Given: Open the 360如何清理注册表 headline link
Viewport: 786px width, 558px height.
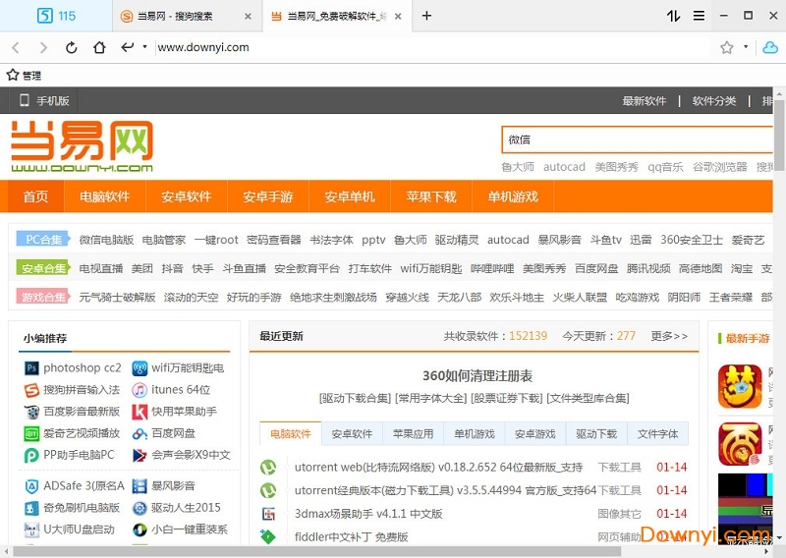Looking at the screenshot, I should pyautogui.click(x=477, y=375).
